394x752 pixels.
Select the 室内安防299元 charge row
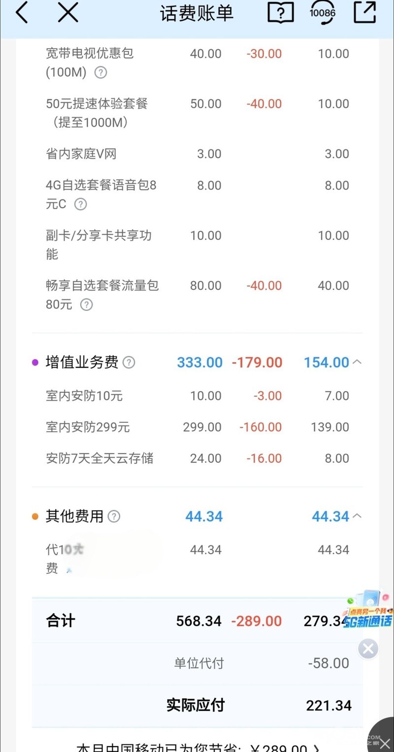coord(197,427)
